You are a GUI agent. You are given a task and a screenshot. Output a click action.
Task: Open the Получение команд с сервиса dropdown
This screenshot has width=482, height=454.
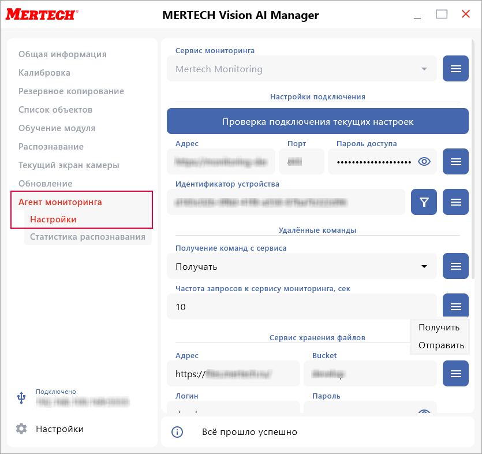click(x=301, y=267)
